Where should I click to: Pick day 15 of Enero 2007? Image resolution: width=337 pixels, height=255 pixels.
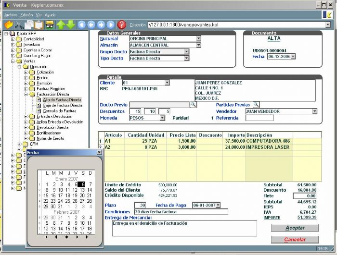[46, 195]
